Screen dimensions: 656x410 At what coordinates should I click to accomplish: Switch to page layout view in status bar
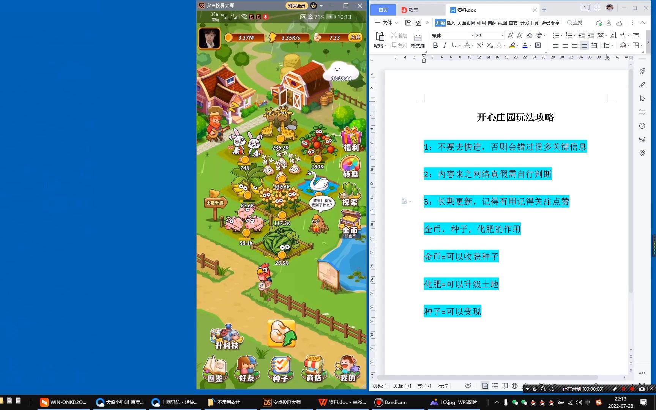point(485,386)
